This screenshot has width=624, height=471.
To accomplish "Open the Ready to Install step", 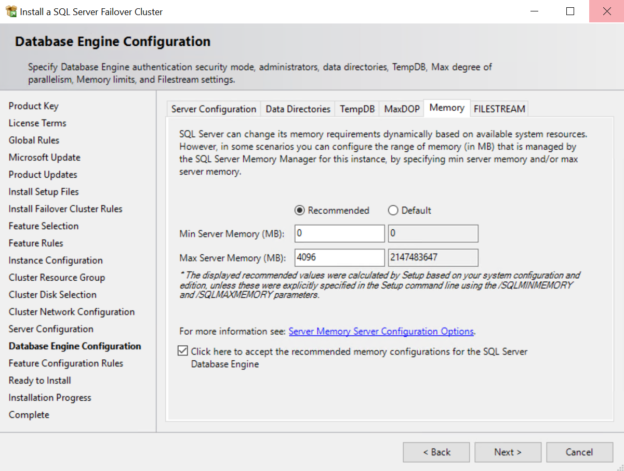I will [x=39, y=380].
